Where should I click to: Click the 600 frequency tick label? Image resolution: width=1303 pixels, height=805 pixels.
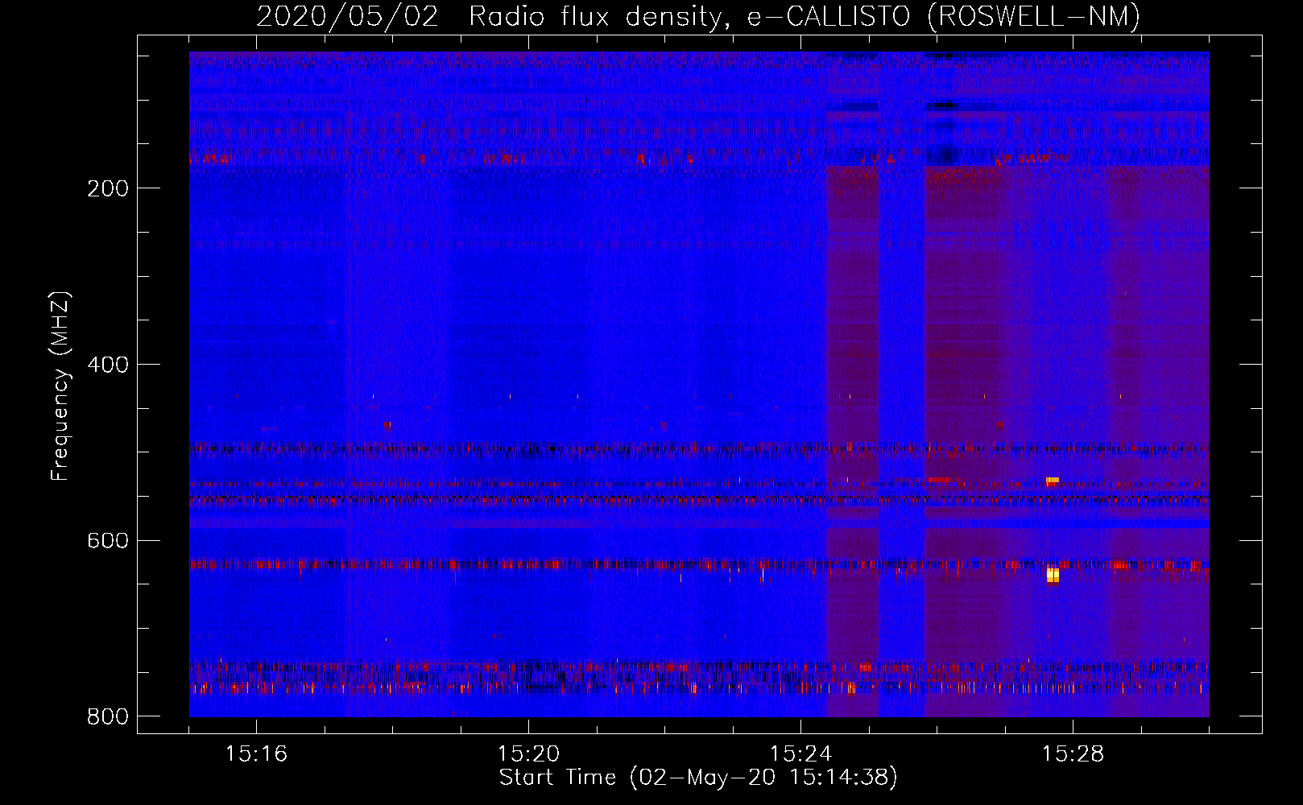[x=108, y=540]
